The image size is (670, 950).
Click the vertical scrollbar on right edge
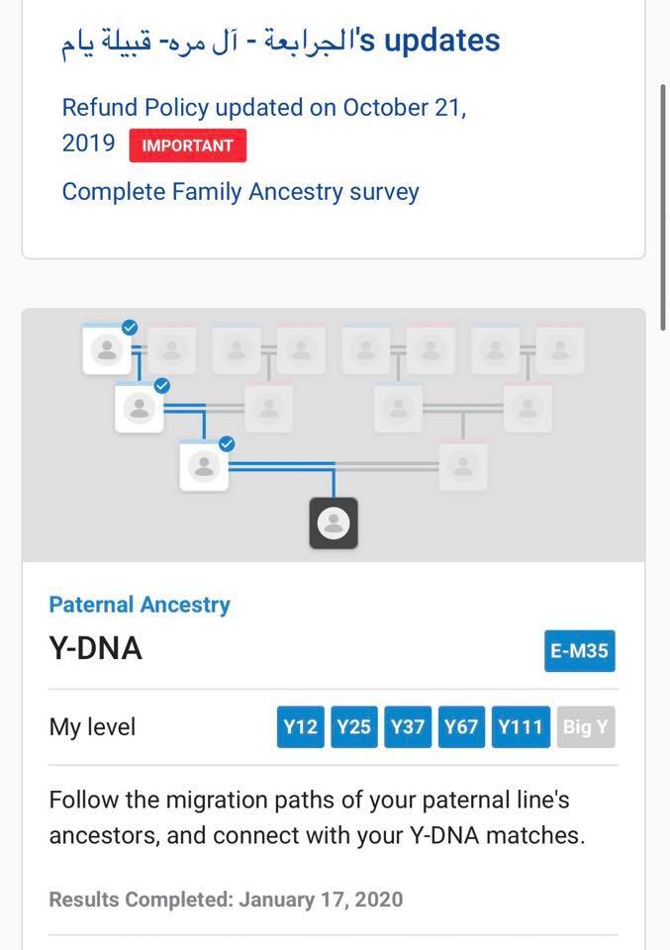[663, 208]
